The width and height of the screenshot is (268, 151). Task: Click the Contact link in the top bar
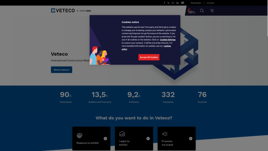click(x=210, y=3)
